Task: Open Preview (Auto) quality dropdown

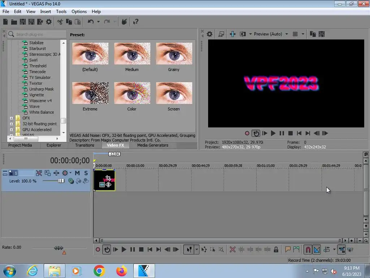Action: 271,34
